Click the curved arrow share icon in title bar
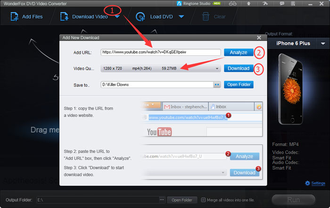The image size is (330, 208). click(x=265, y=4)
